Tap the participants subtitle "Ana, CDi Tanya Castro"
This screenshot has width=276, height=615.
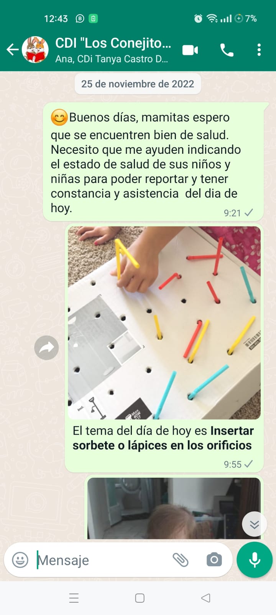click(x=112, y=59)
